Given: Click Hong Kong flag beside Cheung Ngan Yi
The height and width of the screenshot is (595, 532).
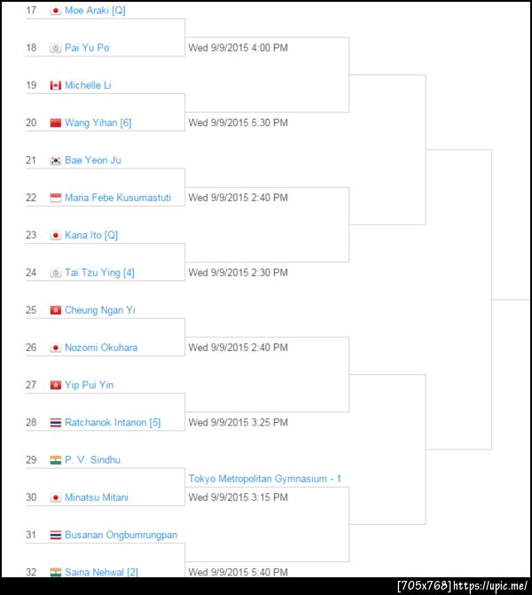Looking at the screenshot, I should click(56, 310).
